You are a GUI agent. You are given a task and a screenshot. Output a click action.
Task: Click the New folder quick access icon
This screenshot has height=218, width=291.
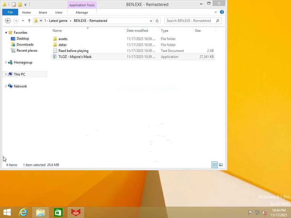coord(20,5)
